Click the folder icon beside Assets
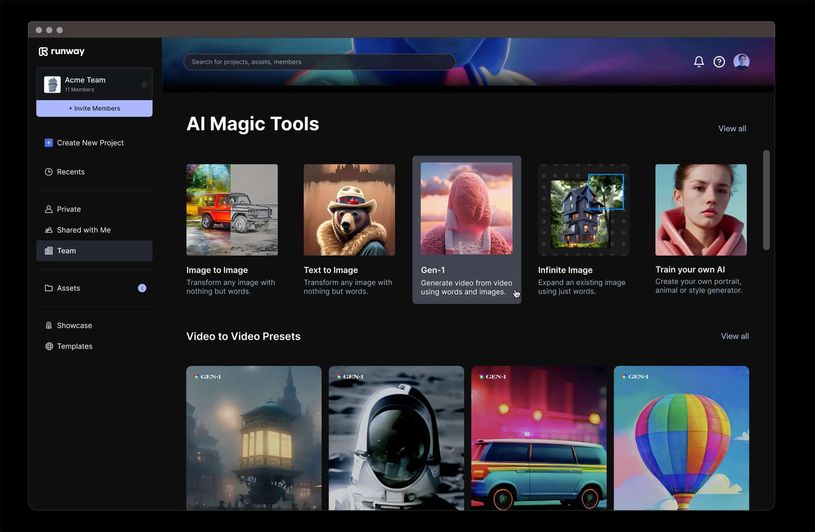The height and width of the screenshot is (532, 815). 49,288
